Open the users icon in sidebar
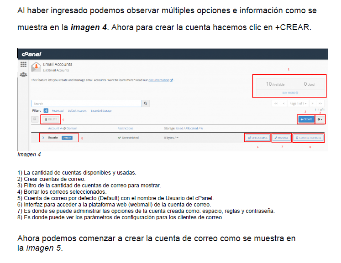The height and width of the screenshot is (263, 341). 23,75
